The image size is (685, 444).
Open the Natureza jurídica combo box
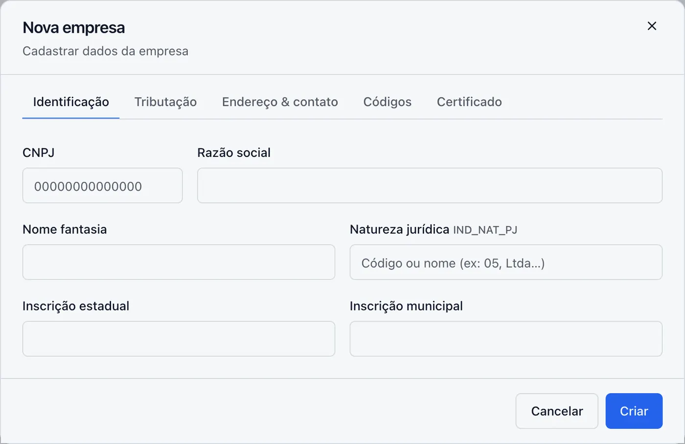coord(506,262)
